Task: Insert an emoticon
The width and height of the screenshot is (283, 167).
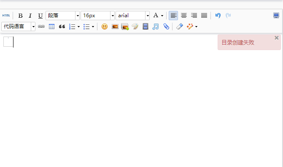Action: pos(105,27)
